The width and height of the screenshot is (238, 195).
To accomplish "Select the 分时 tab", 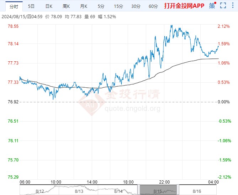I will coord(13,6).
